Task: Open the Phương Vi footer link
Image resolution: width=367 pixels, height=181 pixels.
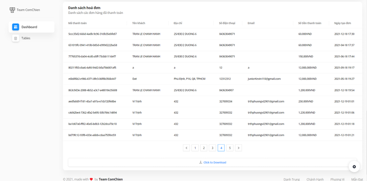Action: [337, 179]
